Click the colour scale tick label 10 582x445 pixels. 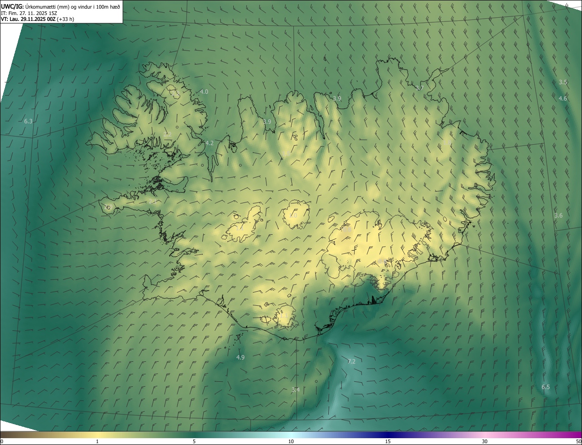coord(291,441)
